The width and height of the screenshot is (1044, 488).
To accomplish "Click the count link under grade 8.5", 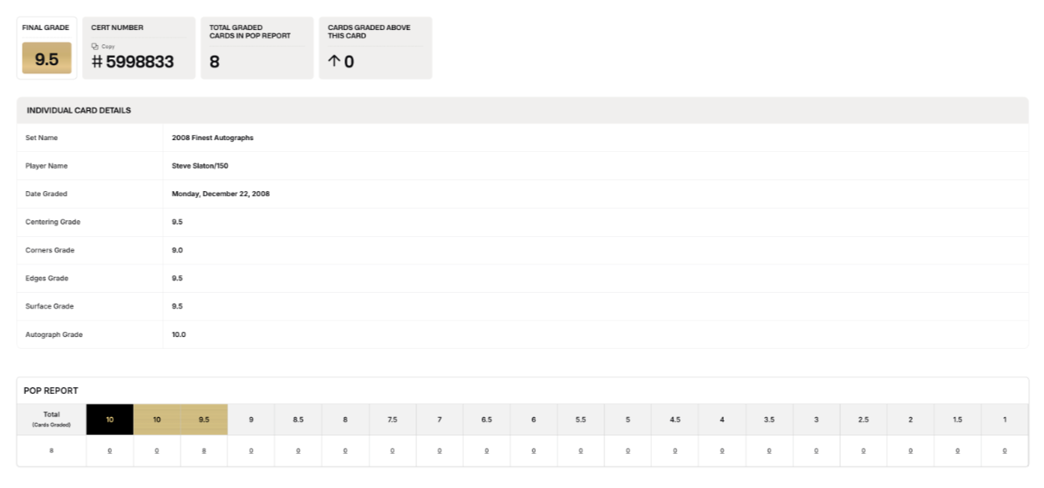I will point(298,450).
